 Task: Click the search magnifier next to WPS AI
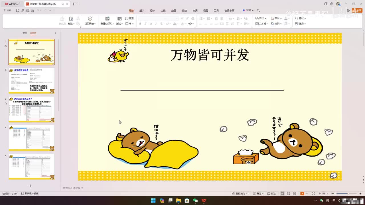click(x=258, y=11)
